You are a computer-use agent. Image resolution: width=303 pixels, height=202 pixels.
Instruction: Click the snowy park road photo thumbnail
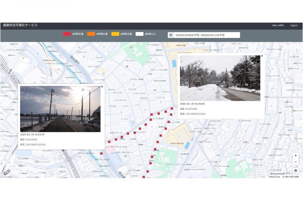(x=220, y=78)
